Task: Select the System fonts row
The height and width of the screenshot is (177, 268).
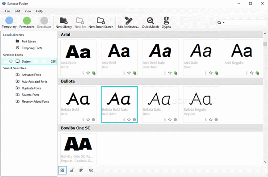Action: pyautogui.click(x=29, y=61)
